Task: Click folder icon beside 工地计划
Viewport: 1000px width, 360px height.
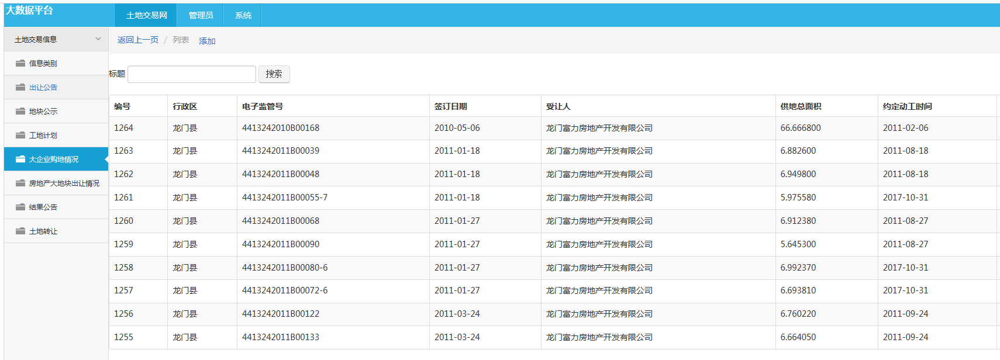Action: 20,135
